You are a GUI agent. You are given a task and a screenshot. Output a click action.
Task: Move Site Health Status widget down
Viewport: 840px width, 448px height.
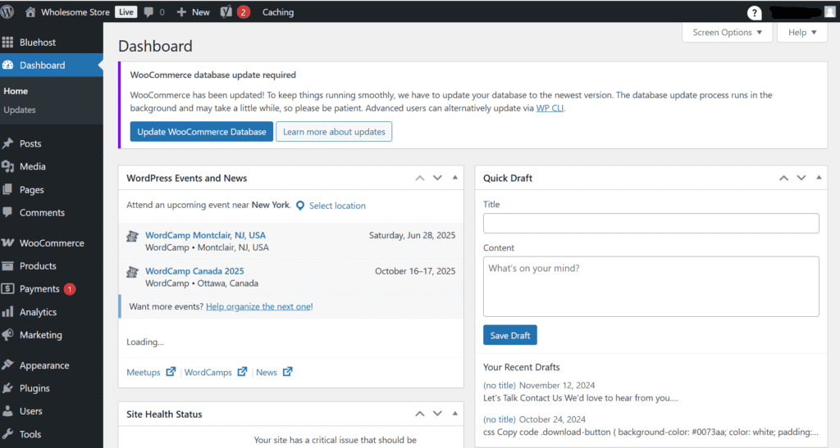point(438,414)
